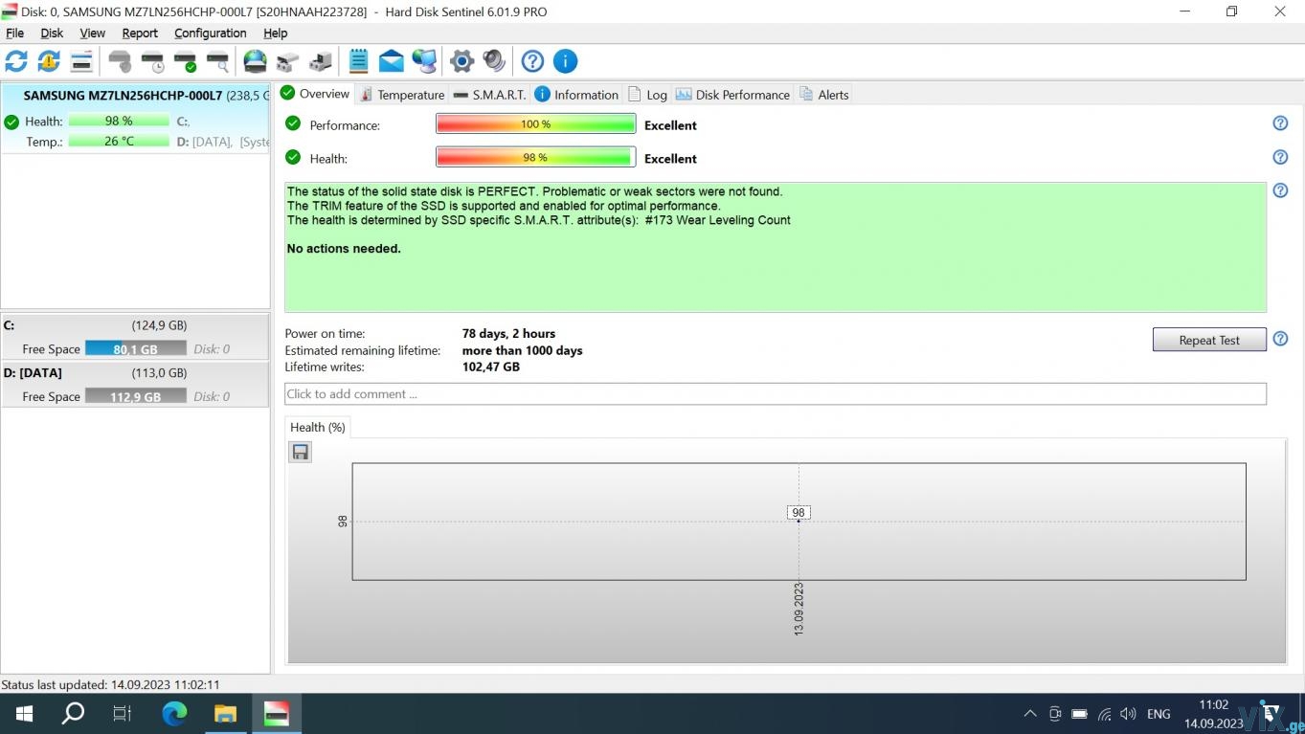Open the File menu
The height and width of the screenshot is (734, 1305).
[x=14, y=33]
